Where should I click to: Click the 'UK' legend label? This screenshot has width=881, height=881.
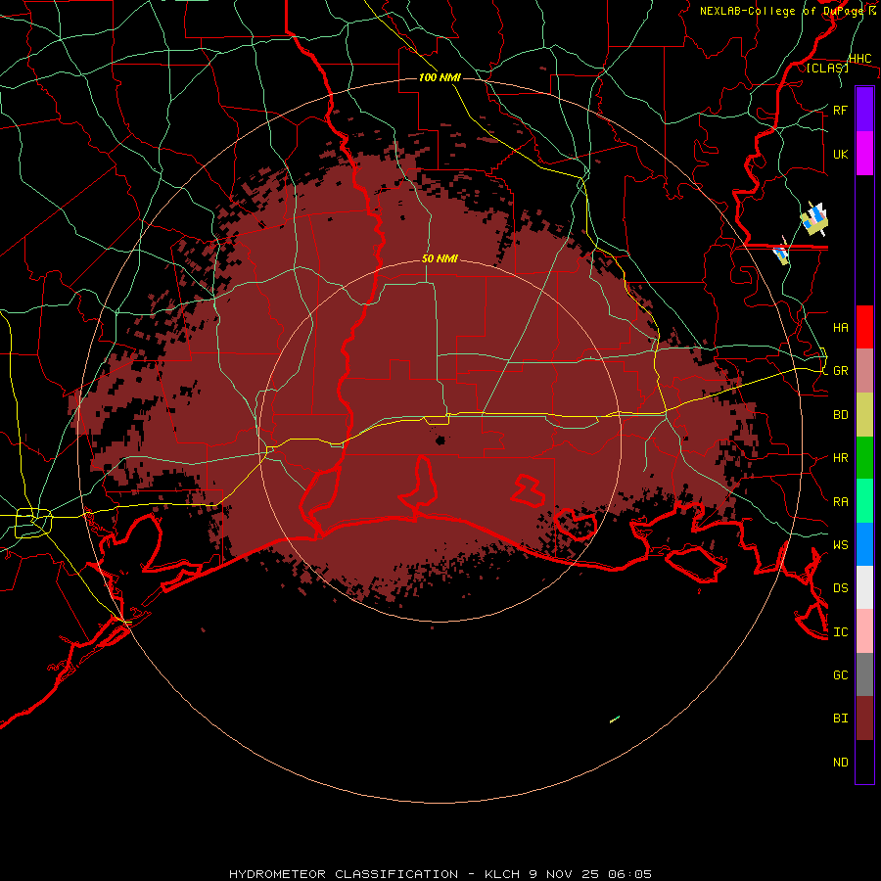(840, 154)
